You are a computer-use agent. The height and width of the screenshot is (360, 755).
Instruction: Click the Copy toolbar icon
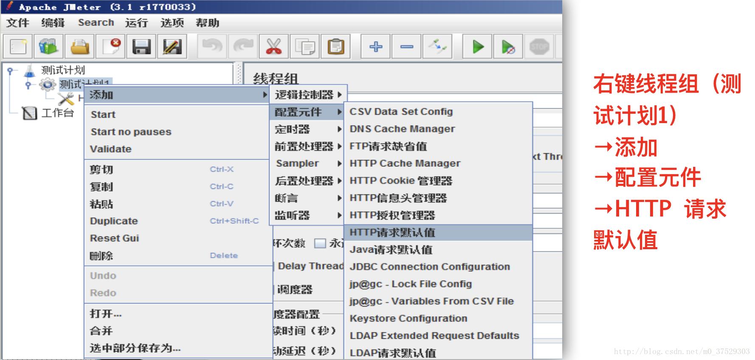[x=305, y=46]
